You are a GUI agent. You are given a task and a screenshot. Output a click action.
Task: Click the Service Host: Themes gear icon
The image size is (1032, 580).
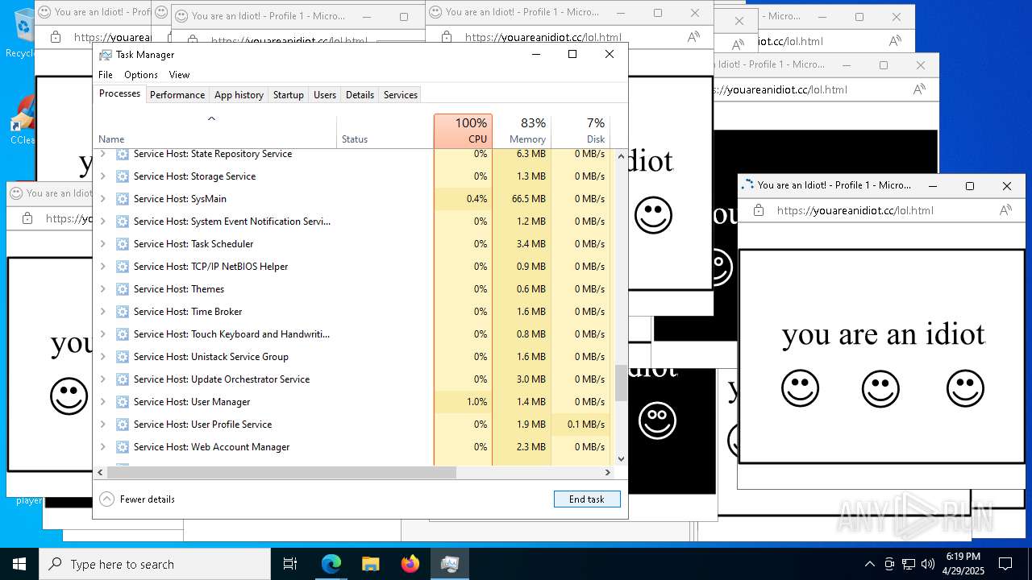(123, 289)
